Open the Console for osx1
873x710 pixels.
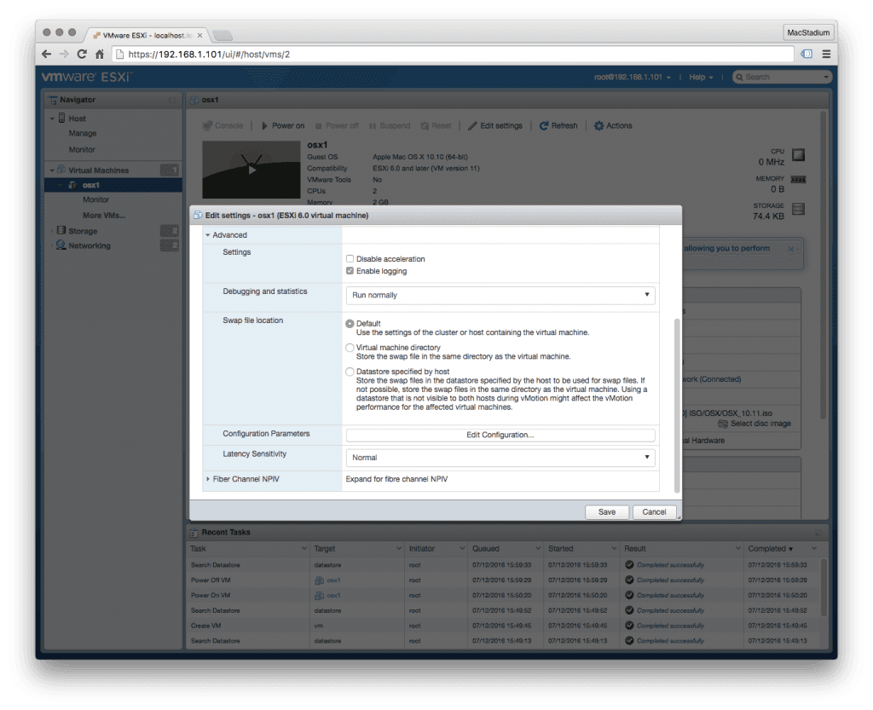pos(223,125)
